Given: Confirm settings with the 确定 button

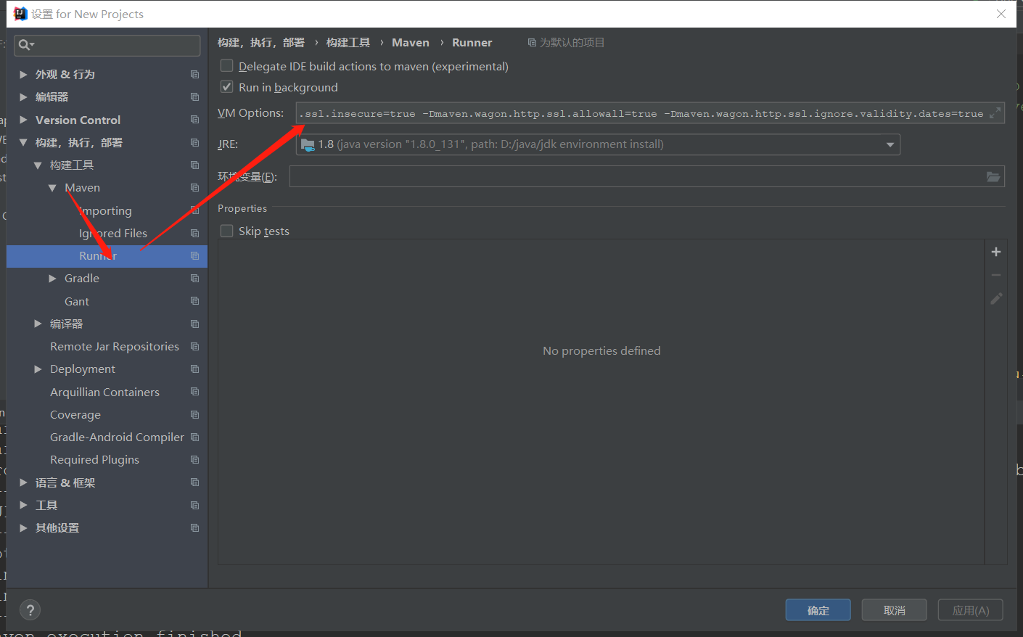Looking at the screenshot, I should coord(818,609).
